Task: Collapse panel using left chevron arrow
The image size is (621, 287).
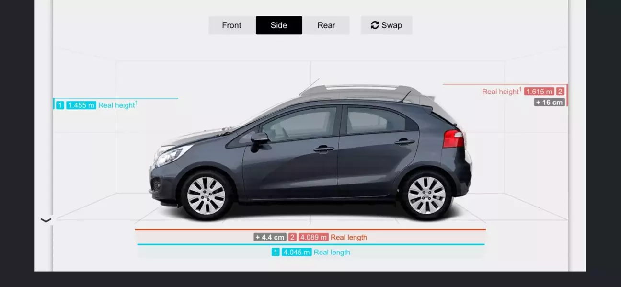Action: coord(46,220)
